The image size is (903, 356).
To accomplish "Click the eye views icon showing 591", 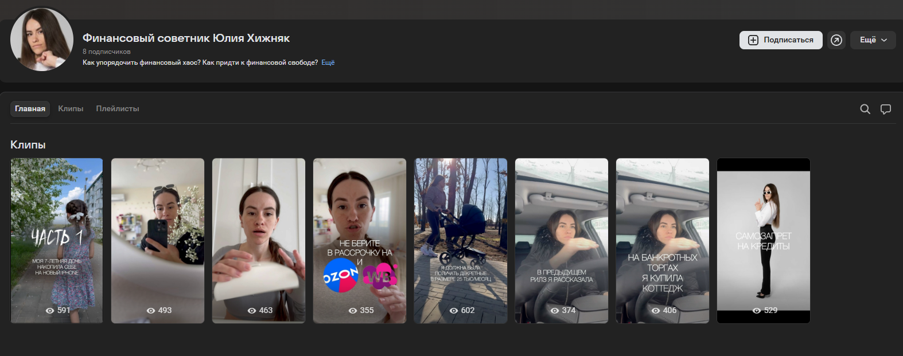I will 50,311.
